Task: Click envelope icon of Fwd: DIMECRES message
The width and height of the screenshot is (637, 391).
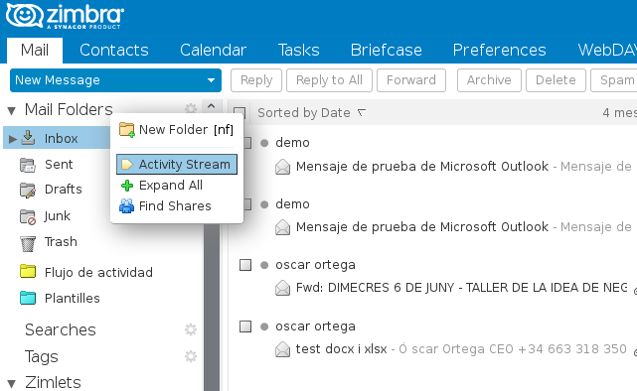Action: (x=283, y=288)
